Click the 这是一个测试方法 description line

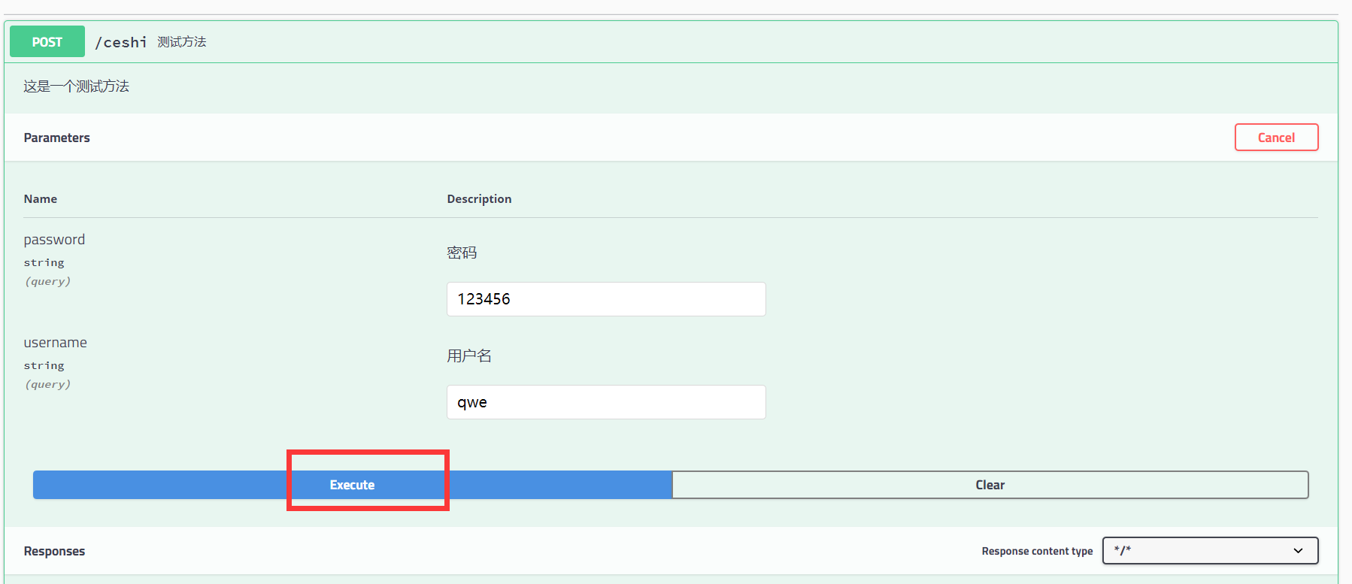click(x=76, y=86)
